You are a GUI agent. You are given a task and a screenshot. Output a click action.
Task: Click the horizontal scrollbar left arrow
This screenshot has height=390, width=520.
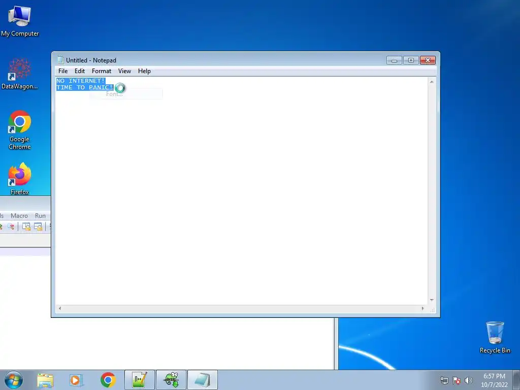click(x=60, y=308)
